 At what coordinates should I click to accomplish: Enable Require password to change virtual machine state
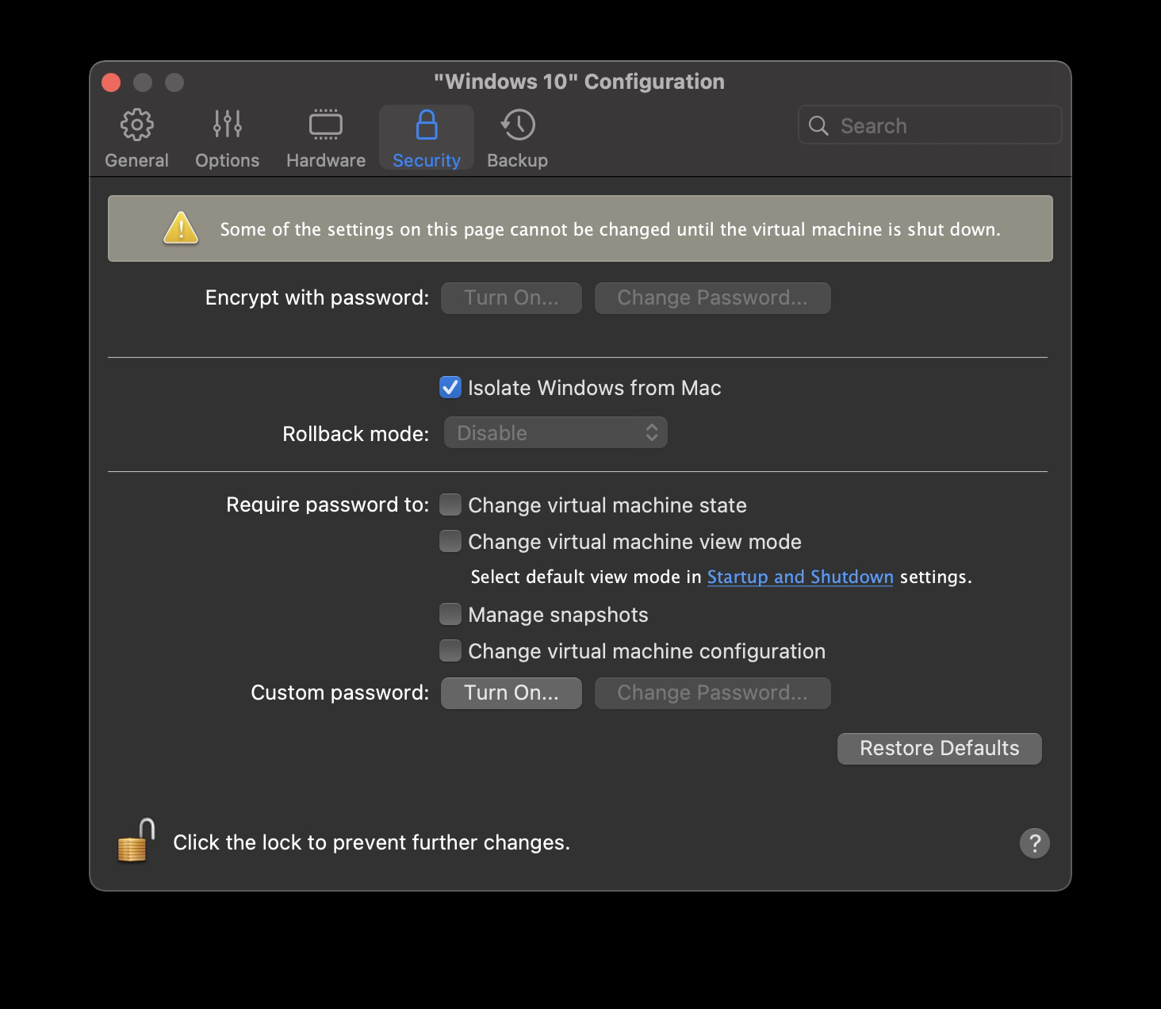pyautogui.click(x=450, y=504)
